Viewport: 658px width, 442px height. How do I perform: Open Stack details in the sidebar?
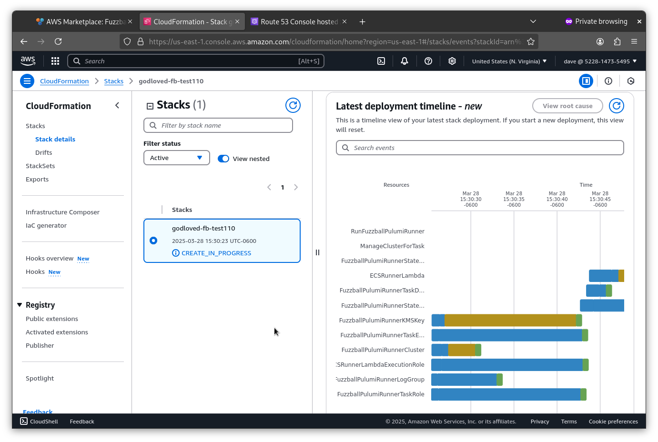coord(55,139)
